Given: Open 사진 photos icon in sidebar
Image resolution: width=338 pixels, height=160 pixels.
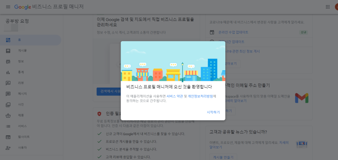Looking at the screenshot, I should [8, 105].
